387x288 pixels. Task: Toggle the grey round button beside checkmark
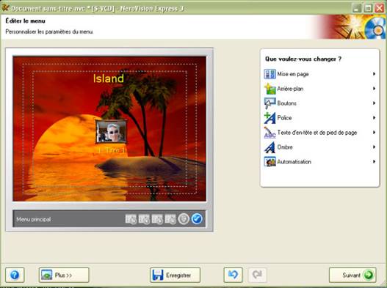click(184, 219)
